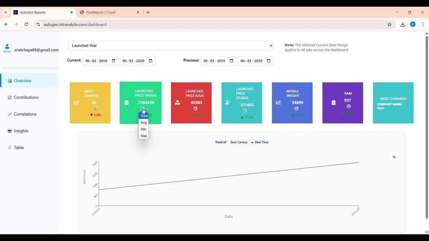
Task: Click the Current end date field
Action: (x=137, y=61)
